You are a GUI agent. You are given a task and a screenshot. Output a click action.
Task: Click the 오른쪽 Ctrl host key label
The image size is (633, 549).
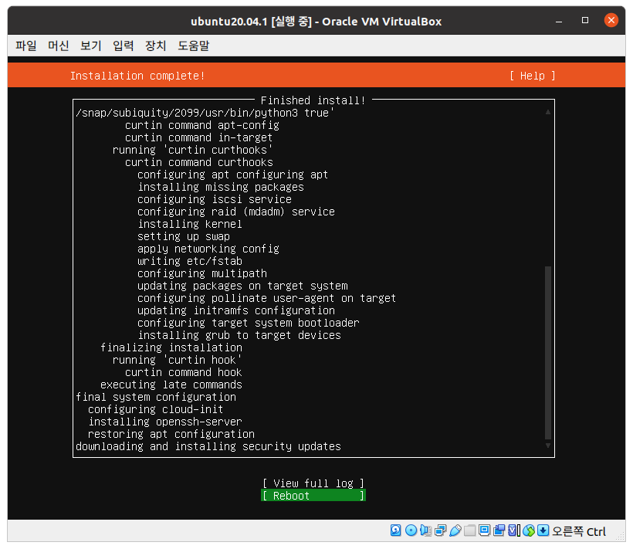point(579,530)
